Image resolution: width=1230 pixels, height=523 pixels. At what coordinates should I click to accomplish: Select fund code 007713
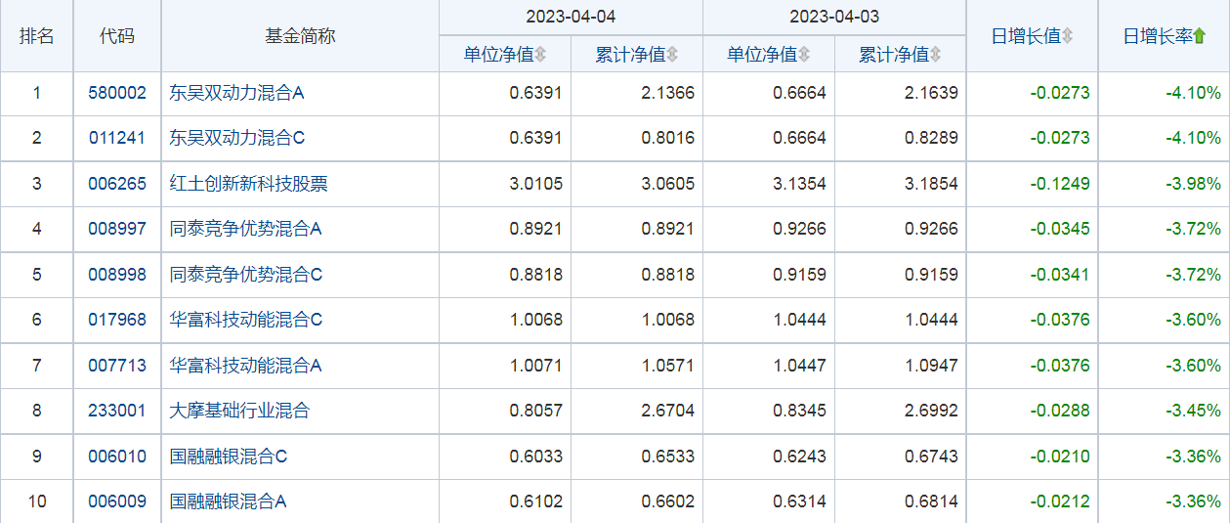pos(117,365)
